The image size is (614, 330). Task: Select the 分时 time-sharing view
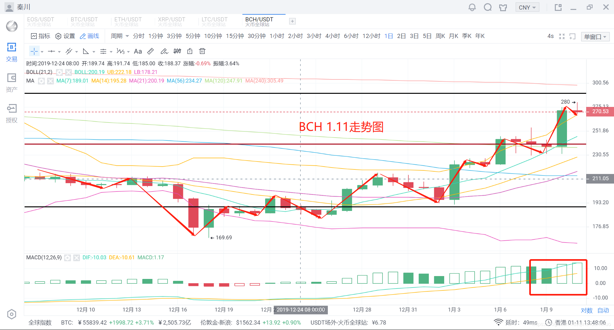pyautogui.click(x=139, y=36)
